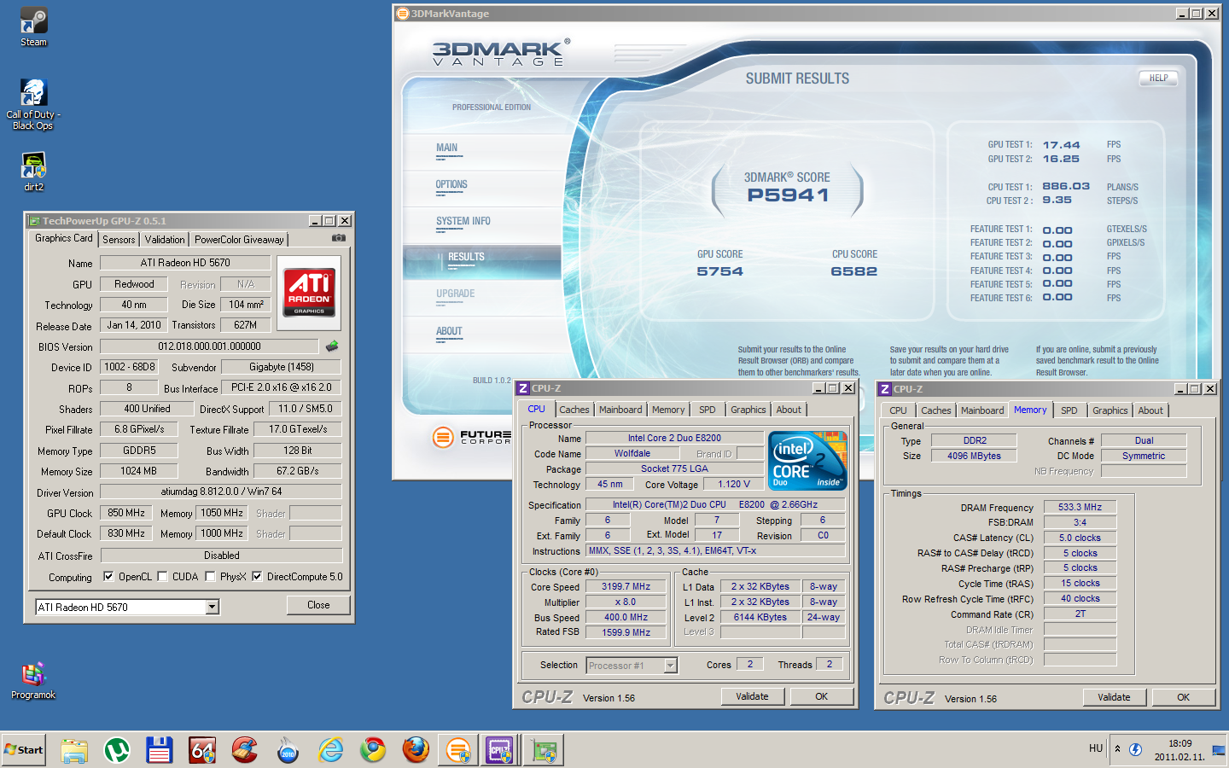Screen dimensions: 1229x768
Task: Click the 3199.7 MHz Core Speed value
Action: coord(626,586)
